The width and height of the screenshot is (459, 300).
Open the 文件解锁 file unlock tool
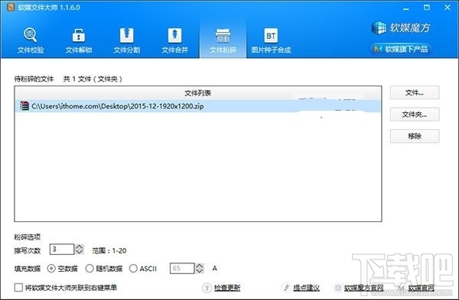click(79, 40)
